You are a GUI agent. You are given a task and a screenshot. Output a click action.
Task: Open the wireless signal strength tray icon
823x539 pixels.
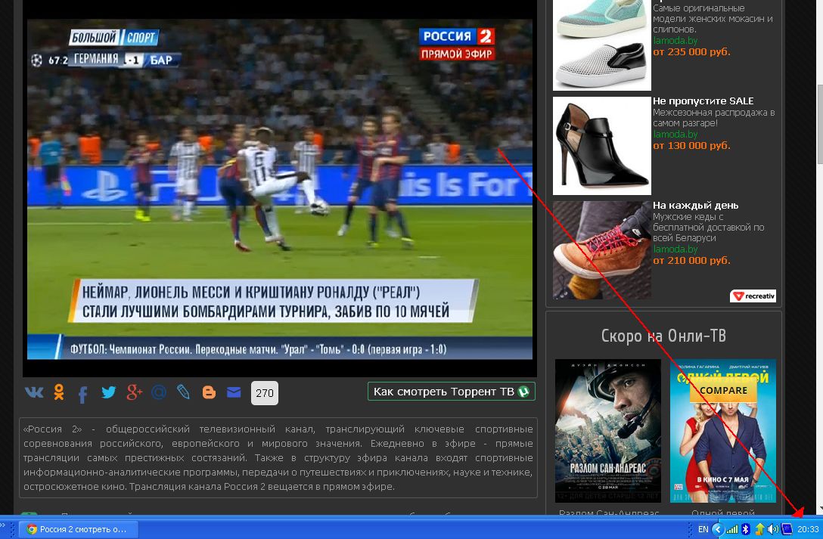click(x=731, y=530)
